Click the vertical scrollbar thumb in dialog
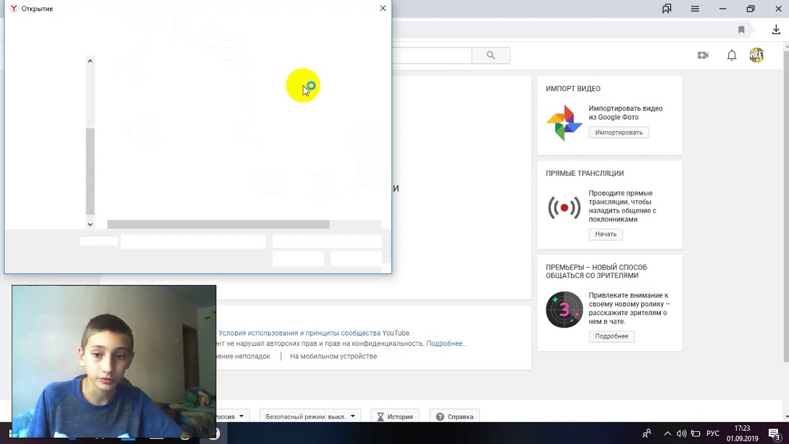 pyautogui.click(x=90, y=171)
